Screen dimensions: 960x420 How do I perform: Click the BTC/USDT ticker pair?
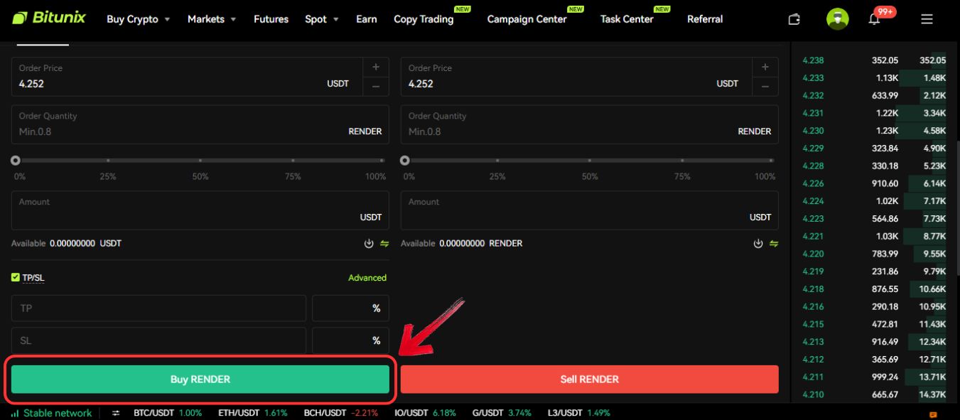[154, 413]
